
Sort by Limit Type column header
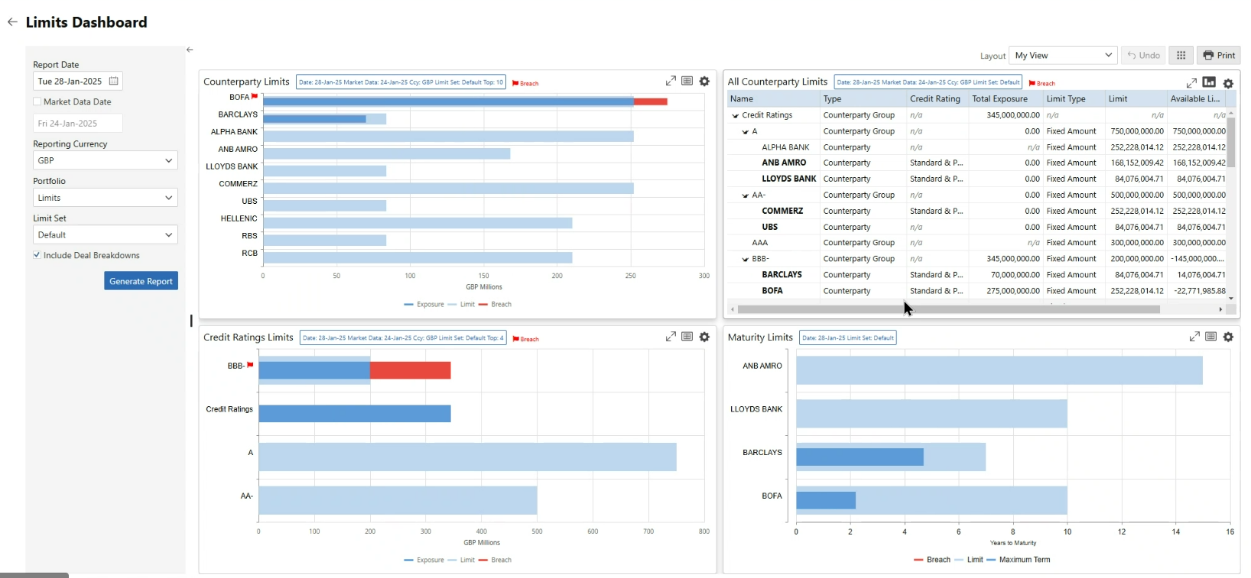coord(1074,98)
